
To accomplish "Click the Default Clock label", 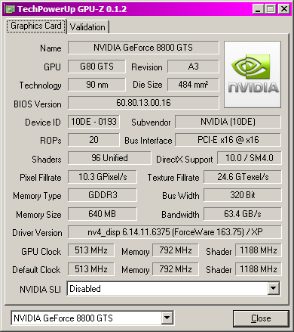I will [36, 270].
